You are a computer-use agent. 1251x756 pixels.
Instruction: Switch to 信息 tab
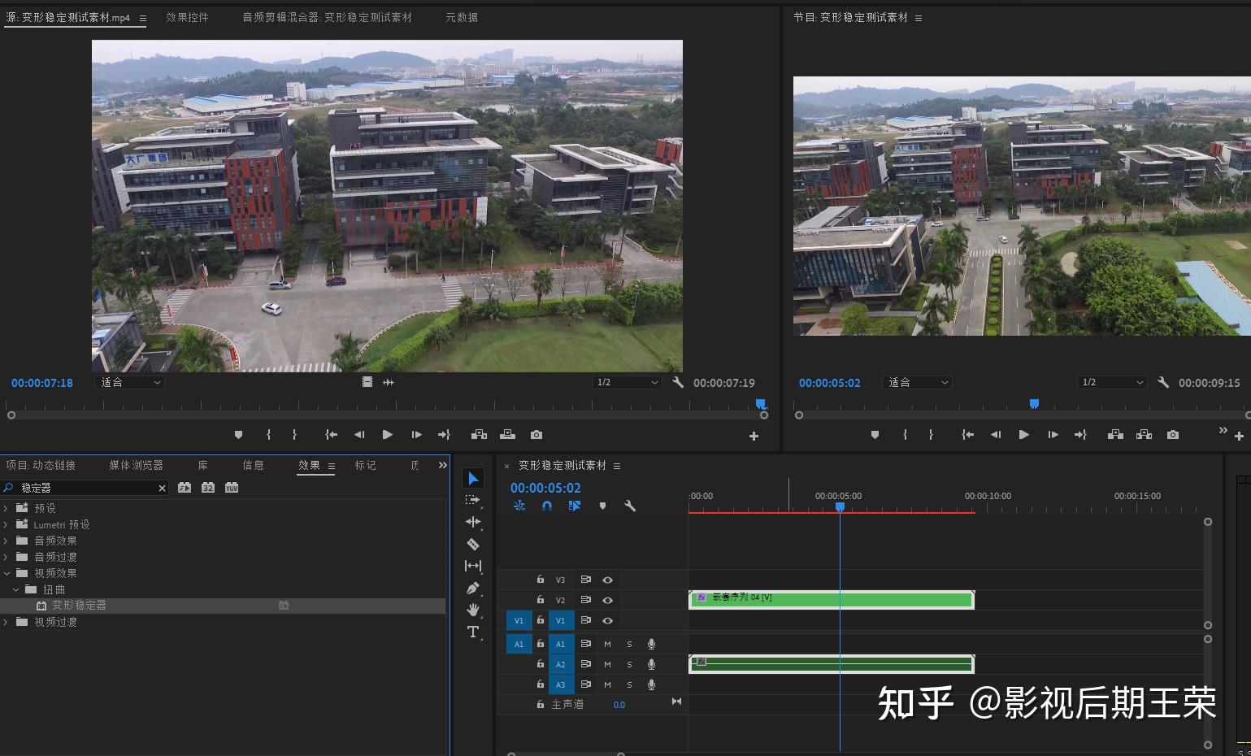click(x=253, y=465)
